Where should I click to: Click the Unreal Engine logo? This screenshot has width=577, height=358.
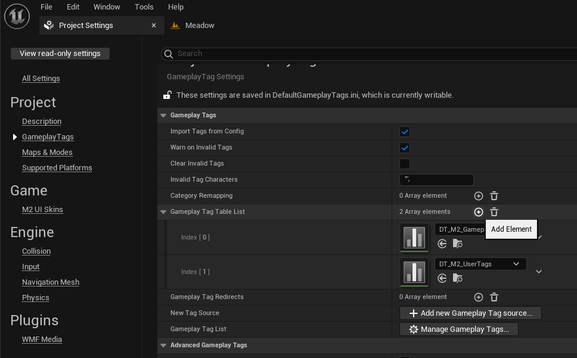click(17, 17)
